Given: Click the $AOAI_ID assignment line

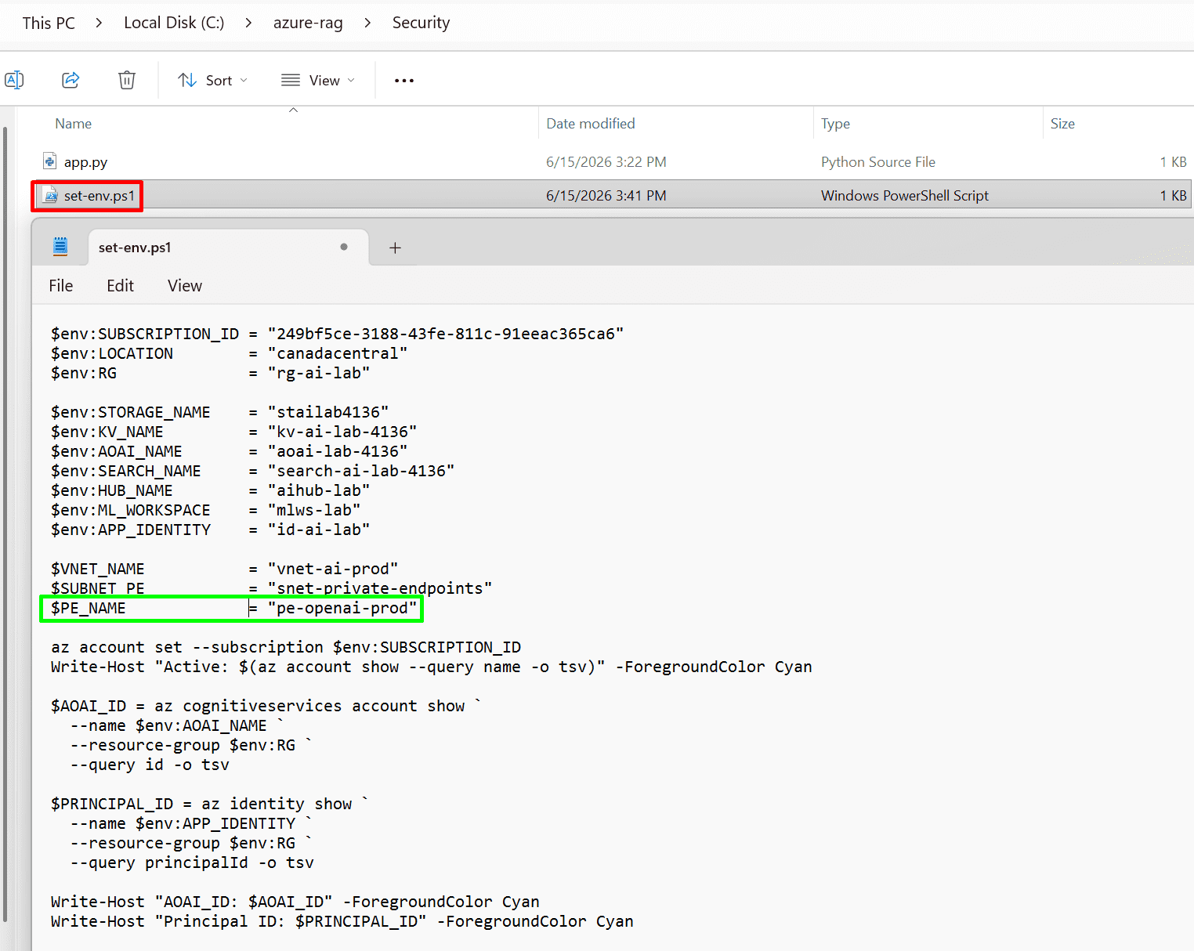Looking at the screenshot, I should (x=266, y=706).
